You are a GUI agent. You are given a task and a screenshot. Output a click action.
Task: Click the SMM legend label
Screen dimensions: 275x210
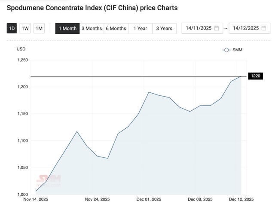point(238,50)
